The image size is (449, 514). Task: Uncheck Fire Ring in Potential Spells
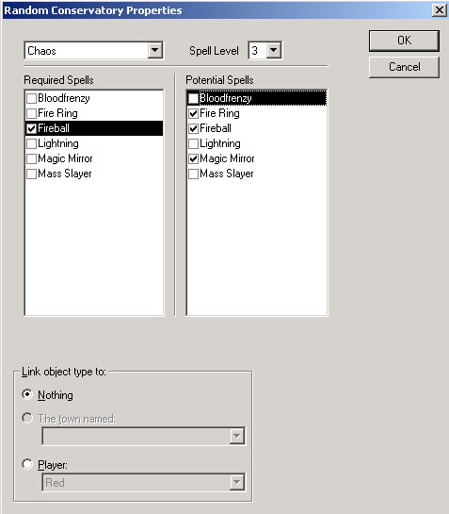(193, 113)
